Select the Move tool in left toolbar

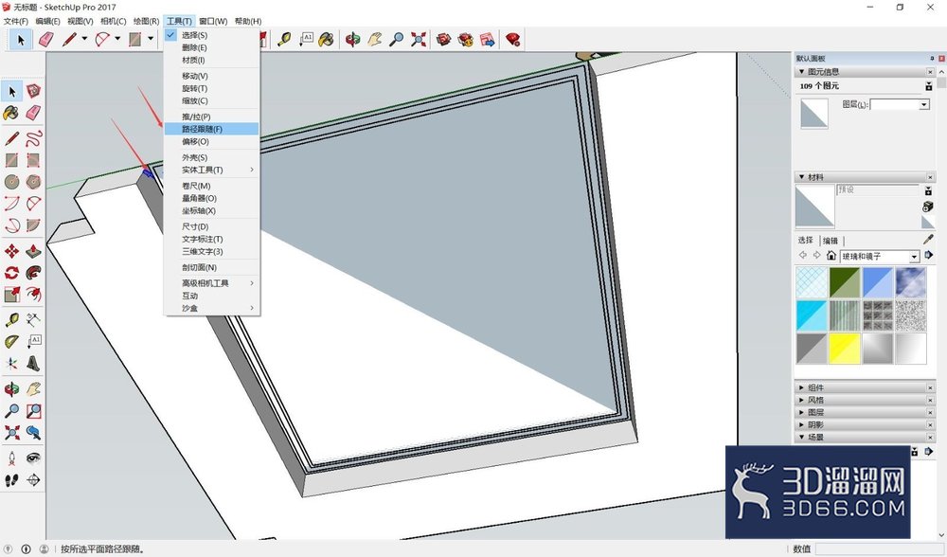(x=11, y=251)
